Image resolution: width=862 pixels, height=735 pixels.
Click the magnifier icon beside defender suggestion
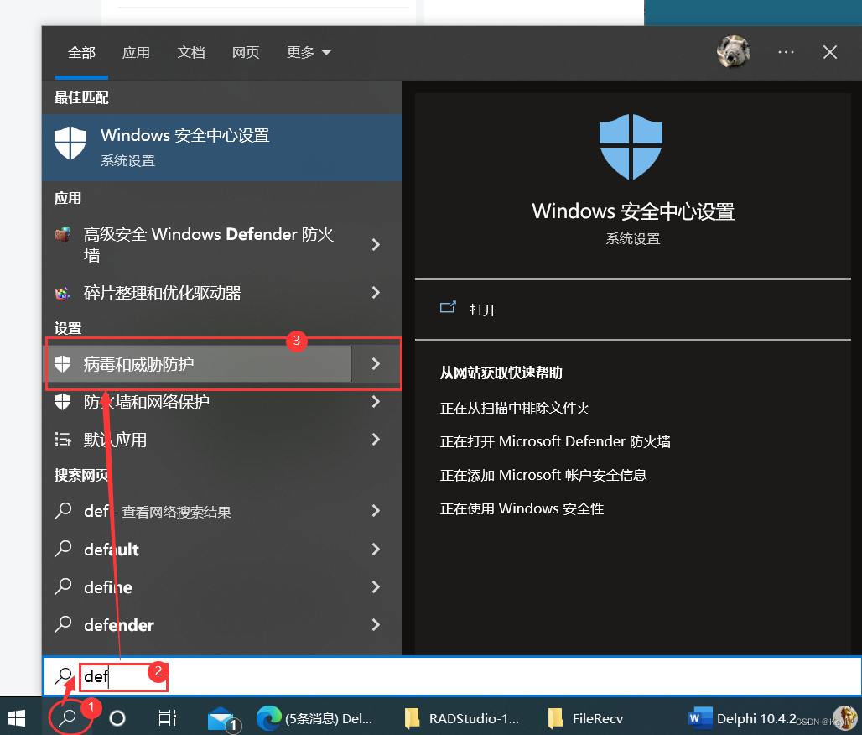point(63,624)
